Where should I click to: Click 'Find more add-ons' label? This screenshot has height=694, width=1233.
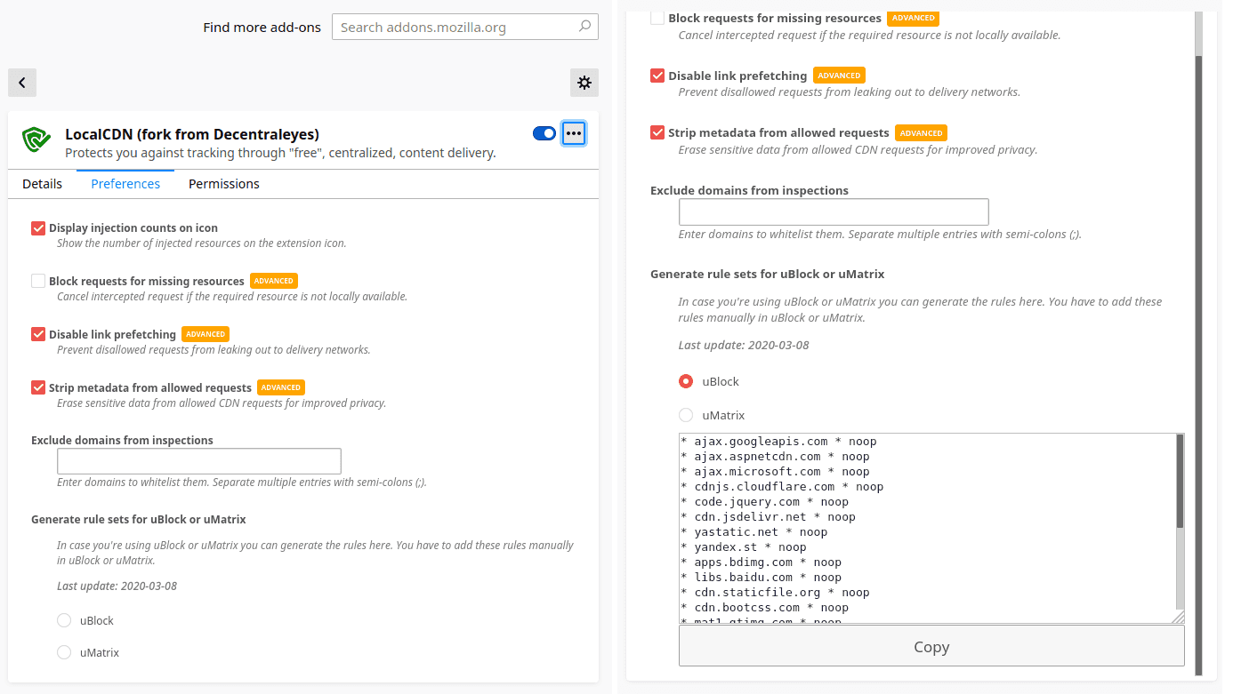pos(262,28)
